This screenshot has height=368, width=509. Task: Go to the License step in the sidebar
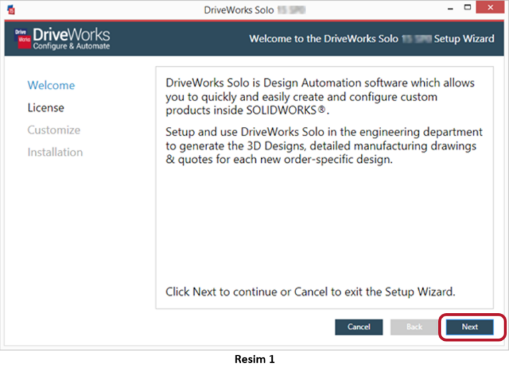point(46,107)
